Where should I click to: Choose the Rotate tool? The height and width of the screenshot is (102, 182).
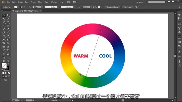point(4,36)
